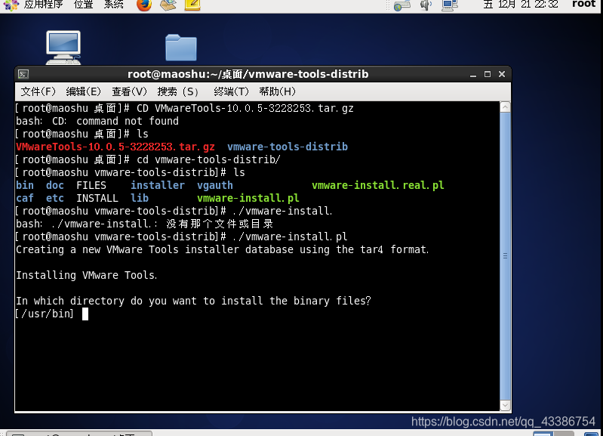Click the green vmware-install.real.pl filename
Screen dimensions: 603x436
[x=377, y=185]
